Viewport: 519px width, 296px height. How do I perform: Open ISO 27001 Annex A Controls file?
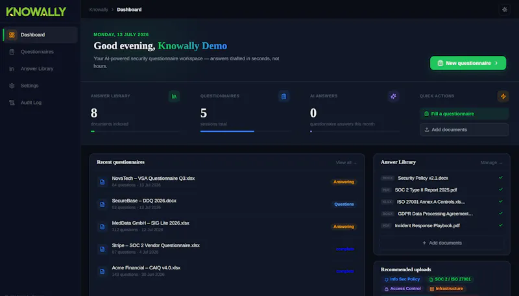pos(442,202)
